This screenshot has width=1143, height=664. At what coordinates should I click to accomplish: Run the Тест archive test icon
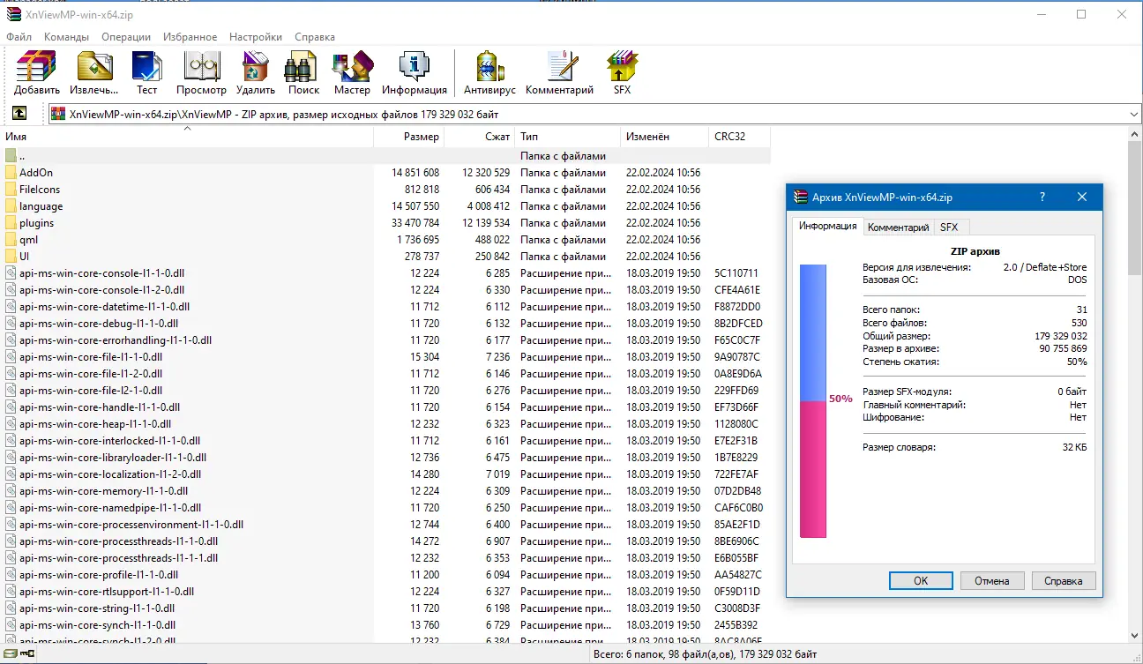click(x=146, y=73)
